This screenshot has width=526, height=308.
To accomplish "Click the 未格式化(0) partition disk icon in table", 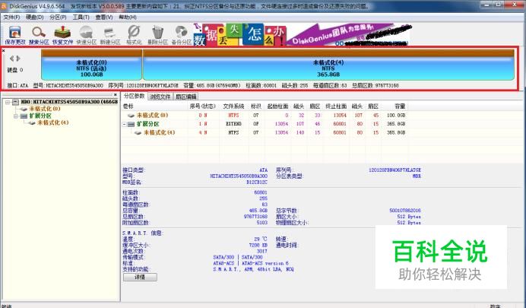I will 131,116.
